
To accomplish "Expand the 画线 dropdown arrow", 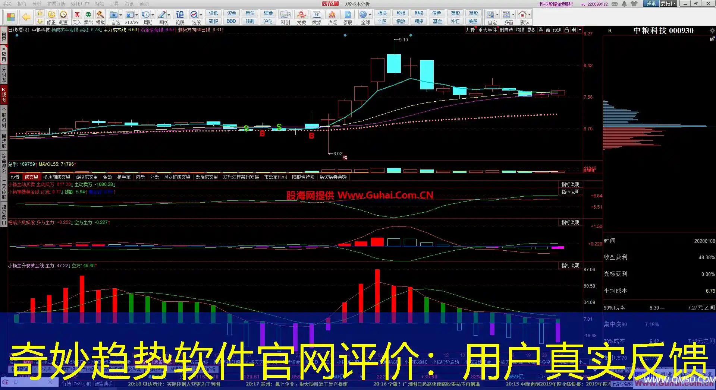I will coord(169,15).
